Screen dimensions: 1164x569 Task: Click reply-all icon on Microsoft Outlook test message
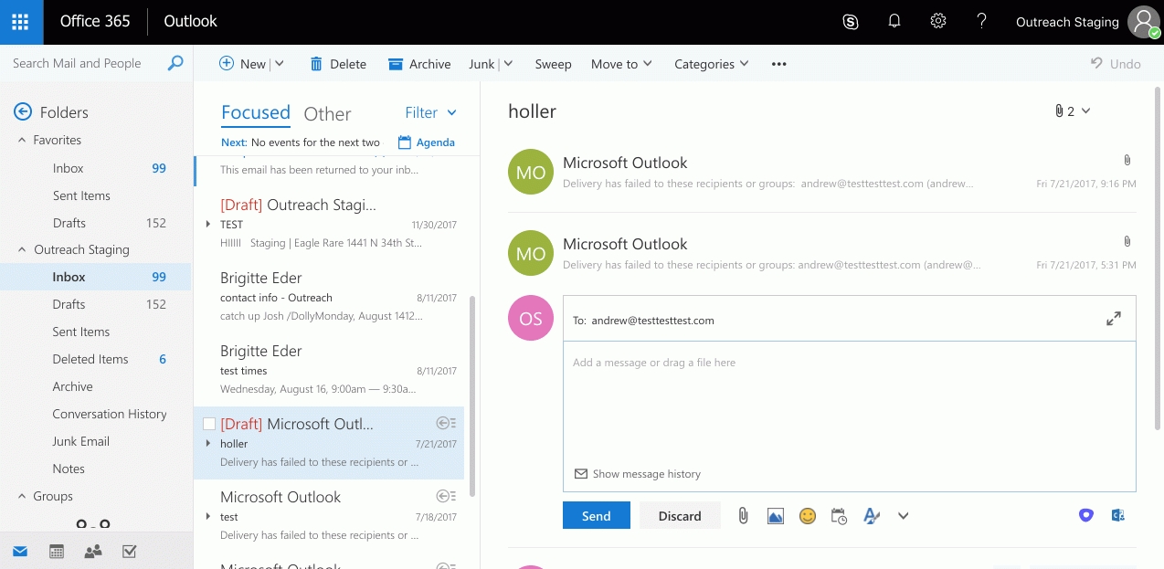click(446, 496)
